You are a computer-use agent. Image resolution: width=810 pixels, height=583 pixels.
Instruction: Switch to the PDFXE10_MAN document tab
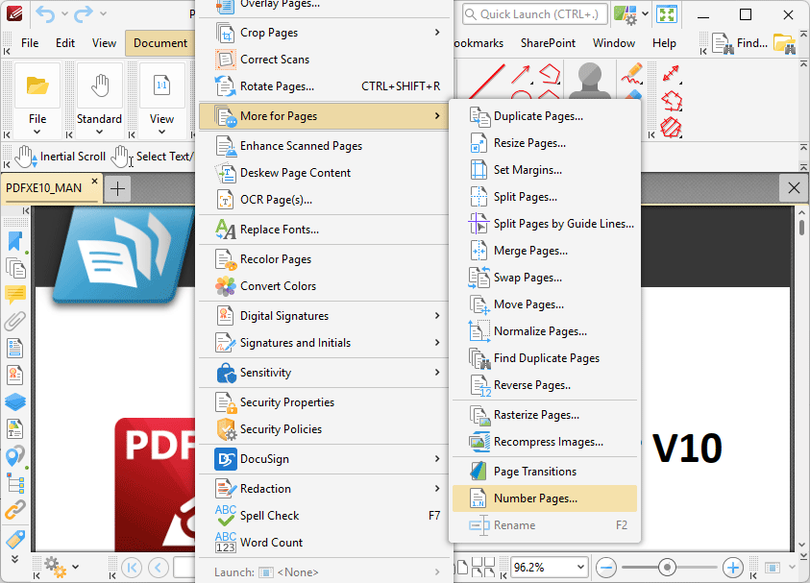(44, 188)
